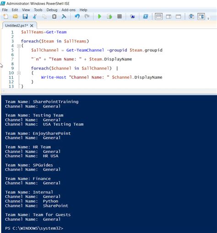The width and height of the screenshot is (217, 233).
Task: Run selection with the toolbar icon
Action: click(109, 16)
